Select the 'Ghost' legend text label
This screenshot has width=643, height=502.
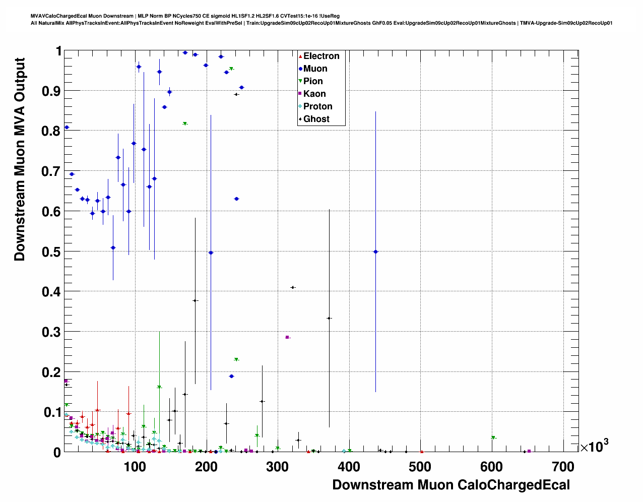click(316, 119)
